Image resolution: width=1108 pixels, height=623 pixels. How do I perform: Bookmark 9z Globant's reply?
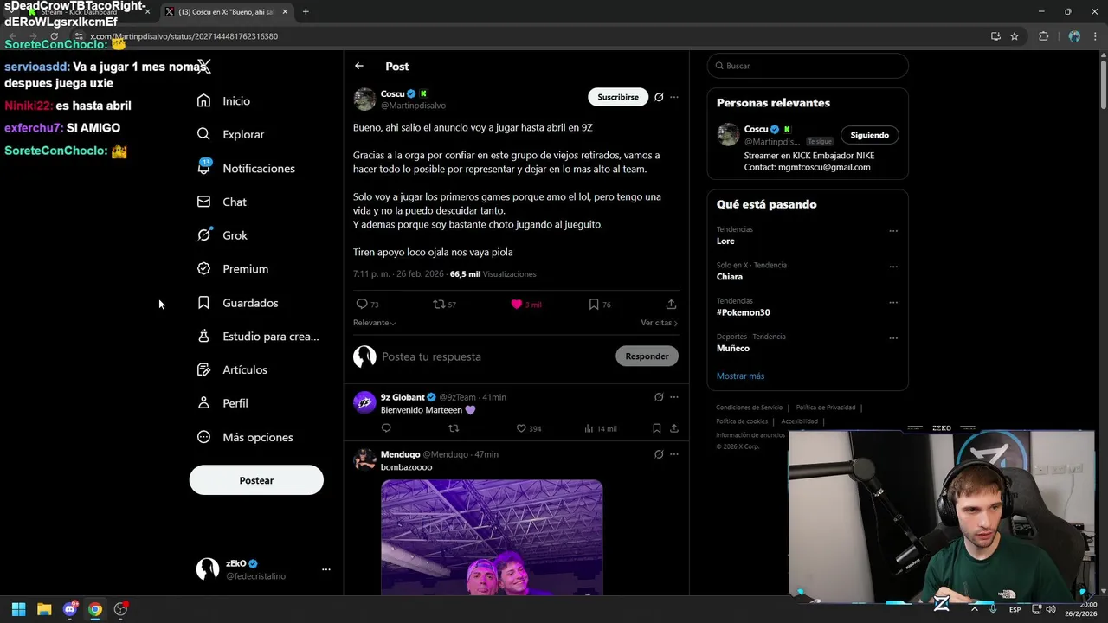click(x=656, y=428)
